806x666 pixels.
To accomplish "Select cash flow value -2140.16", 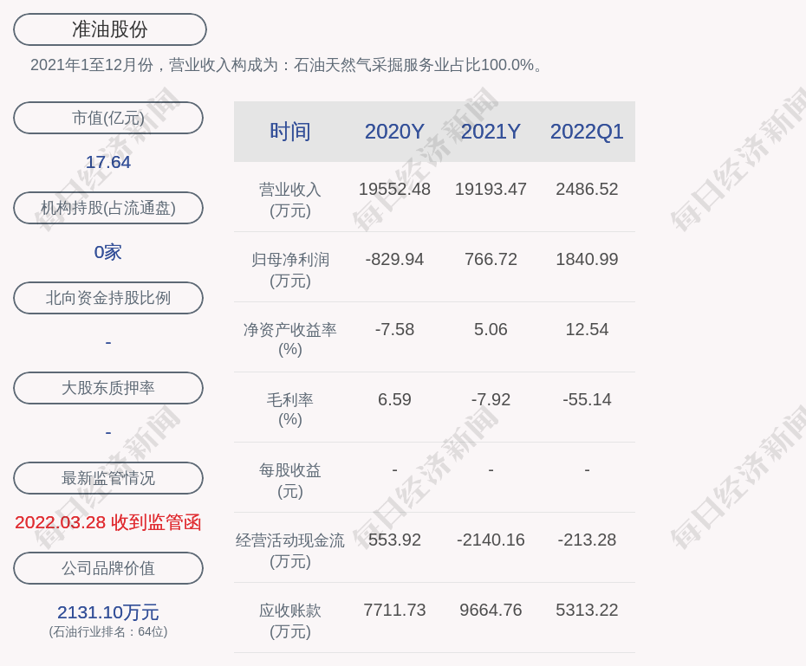I will coord(491,540).
